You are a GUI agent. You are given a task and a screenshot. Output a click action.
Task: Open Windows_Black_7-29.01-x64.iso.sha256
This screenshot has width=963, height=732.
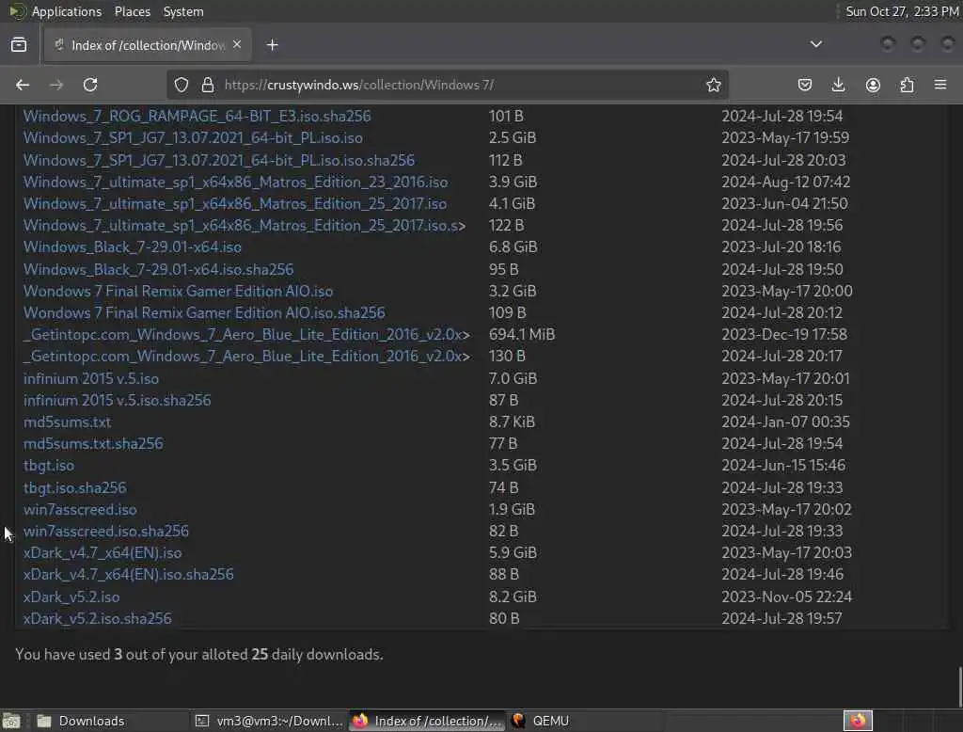158,269
